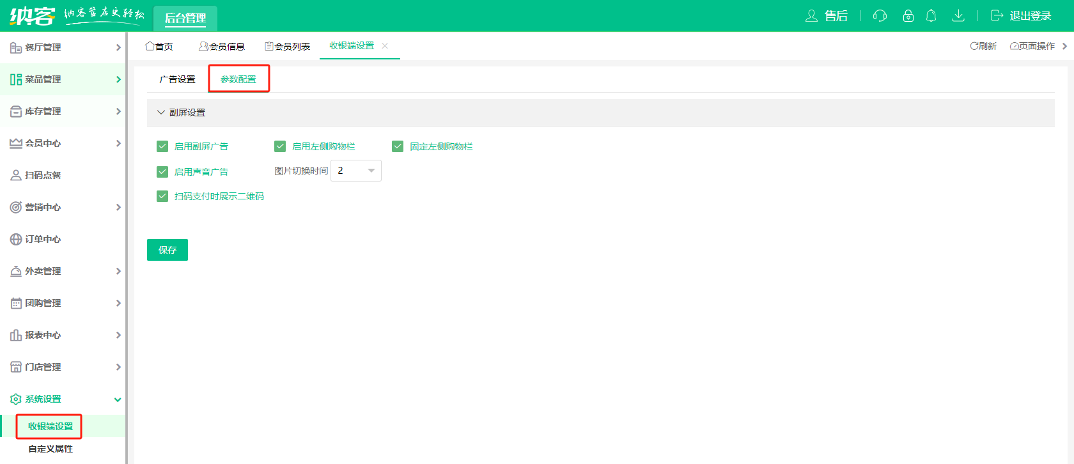The height and width of the screenshot is (464, 1074).
Task: Switch to the 广告设置 tab
Action: tap(177, 79)
